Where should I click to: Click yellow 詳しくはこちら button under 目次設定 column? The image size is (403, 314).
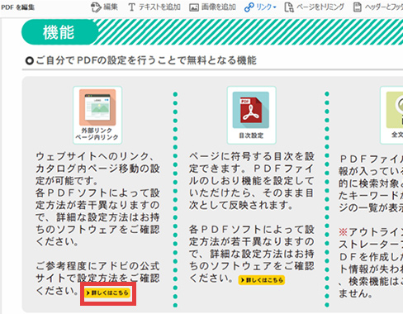[262, 280]
